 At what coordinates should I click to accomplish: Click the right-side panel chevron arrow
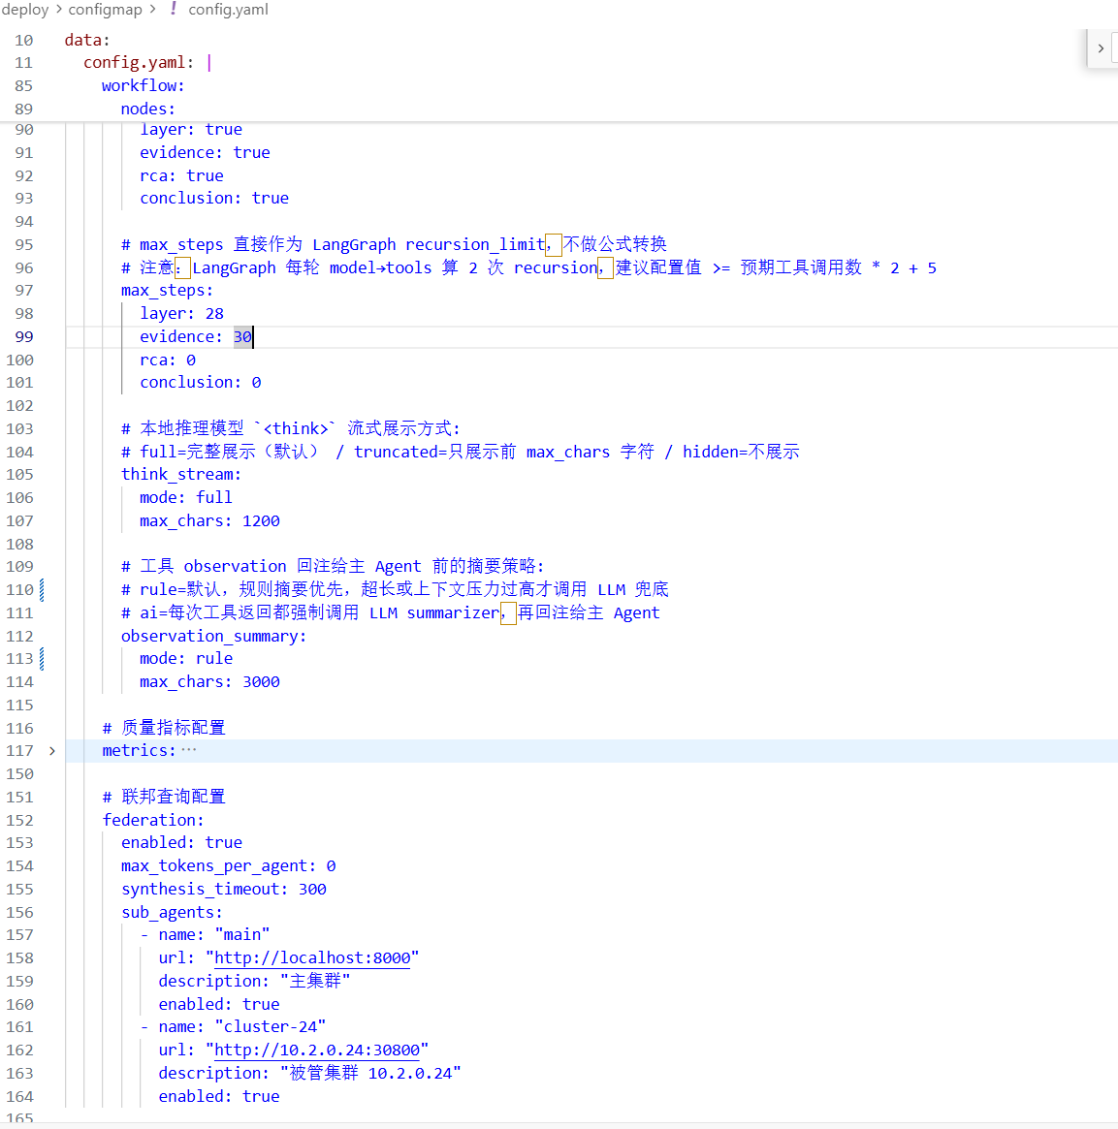pyautogui.click(x=1101, y=48)
